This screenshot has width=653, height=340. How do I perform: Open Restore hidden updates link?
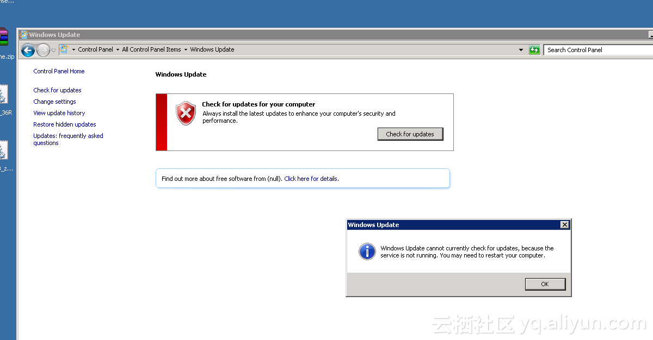[65, 124]
